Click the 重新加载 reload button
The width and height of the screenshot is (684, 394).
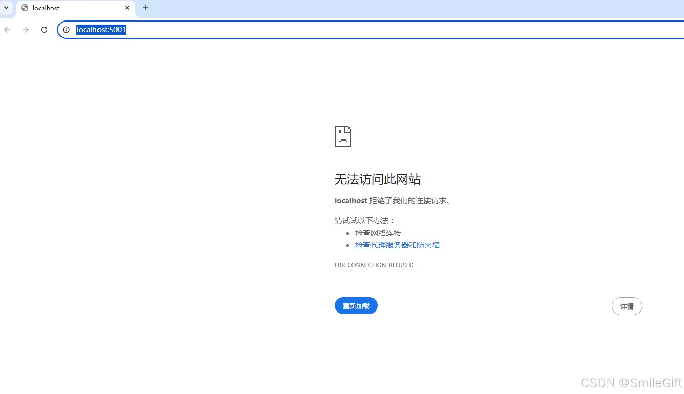tap(356, 305)
